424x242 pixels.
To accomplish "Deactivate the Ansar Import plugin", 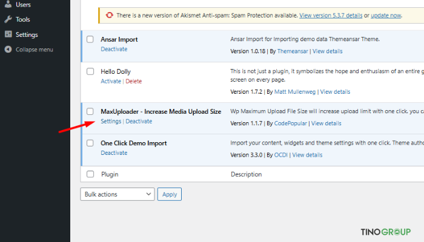I will point(114,49).
